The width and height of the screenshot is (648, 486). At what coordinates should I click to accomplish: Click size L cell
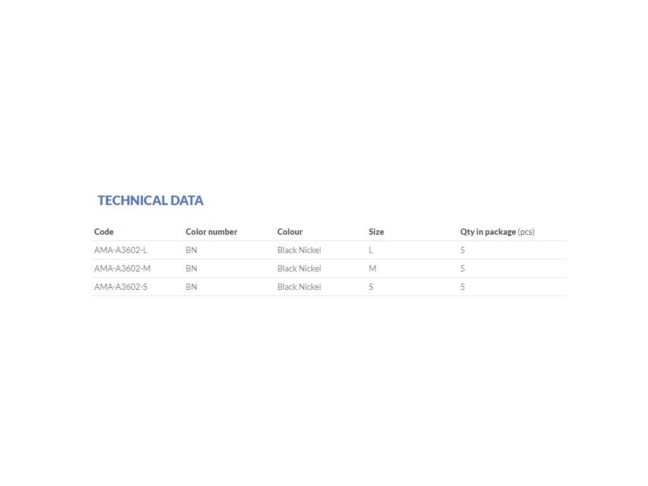click(371, 250)
